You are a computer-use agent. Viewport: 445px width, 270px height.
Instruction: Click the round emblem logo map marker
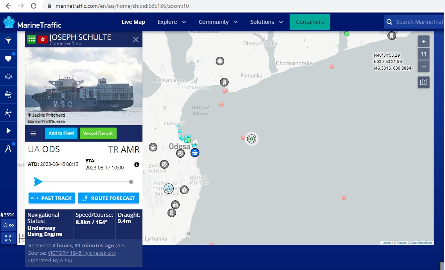tap(169, 188)
